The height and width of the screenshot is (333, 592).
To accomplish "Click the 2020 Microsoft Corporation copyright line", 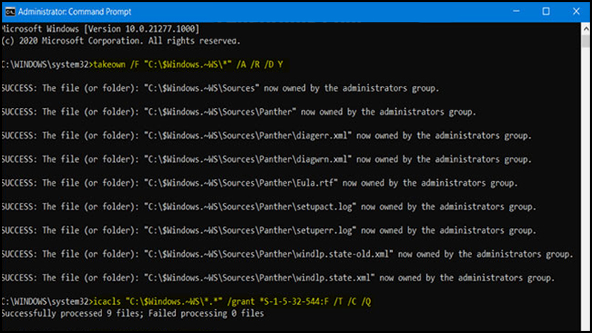I will (121, 41).
